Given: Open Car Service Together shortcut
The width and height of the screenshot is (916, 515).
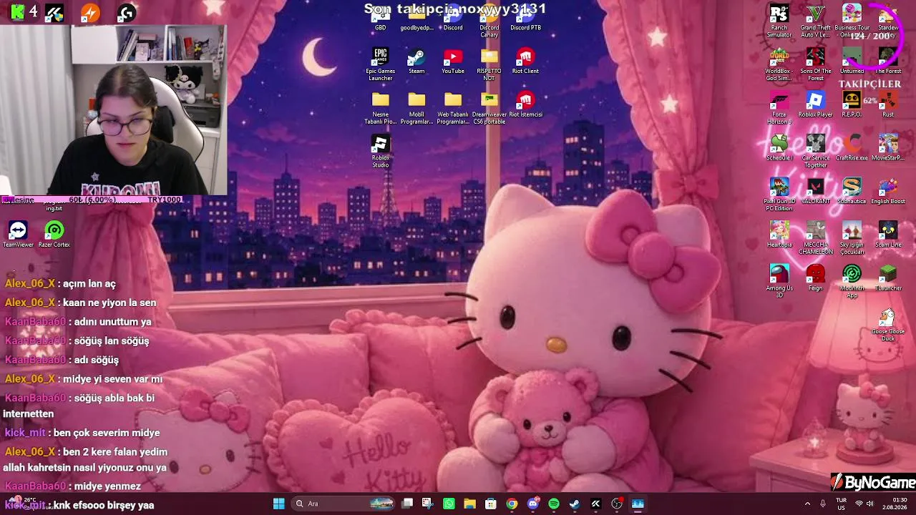Looking at the screenshot, I should pyautogui.click(x=816, y=152).
